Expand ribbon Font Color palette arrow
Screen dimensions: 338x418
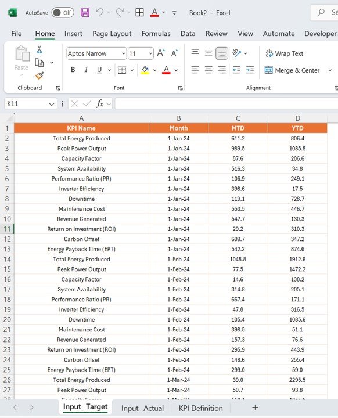176,70
